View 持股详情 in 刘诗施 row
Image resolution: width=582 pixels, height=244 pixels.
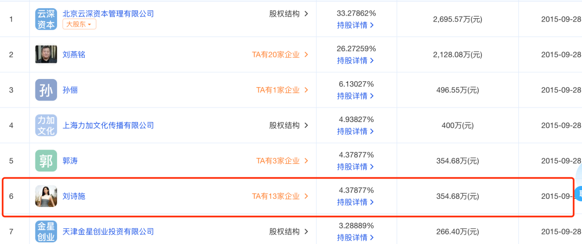point(355,202)
